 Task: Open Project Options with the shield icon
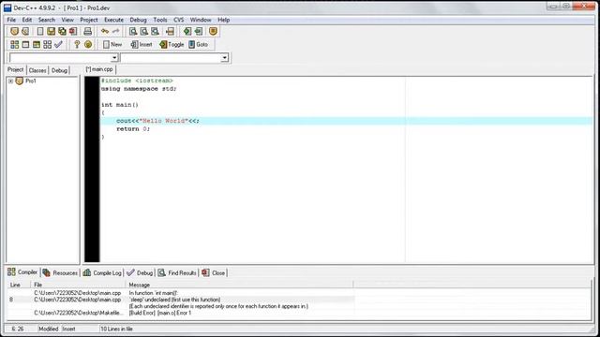pos(213,31)
